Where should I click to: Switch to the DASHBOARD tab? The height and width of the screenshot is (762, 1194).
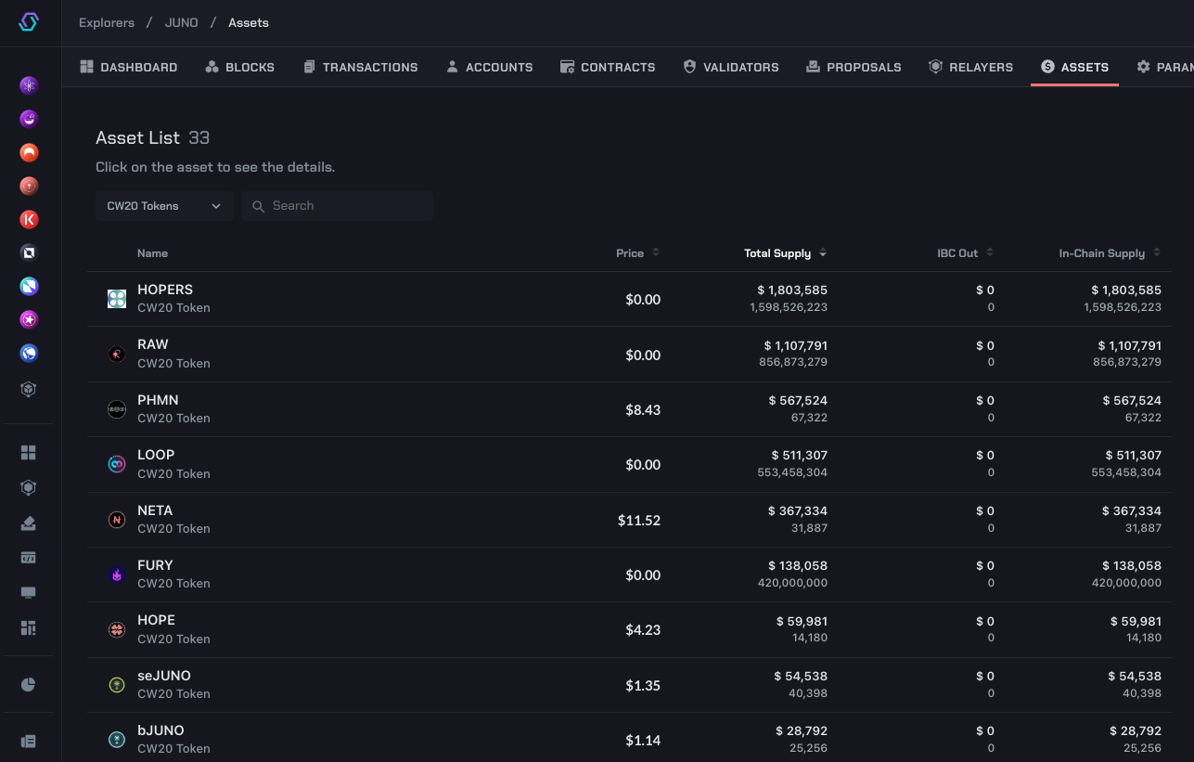point(129,67)
